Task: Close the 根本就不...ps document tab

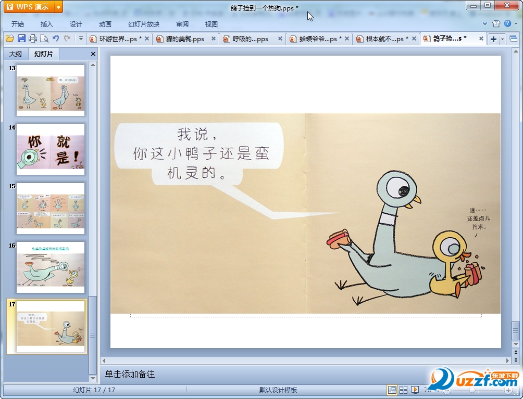Action: [x=414, y=38]
